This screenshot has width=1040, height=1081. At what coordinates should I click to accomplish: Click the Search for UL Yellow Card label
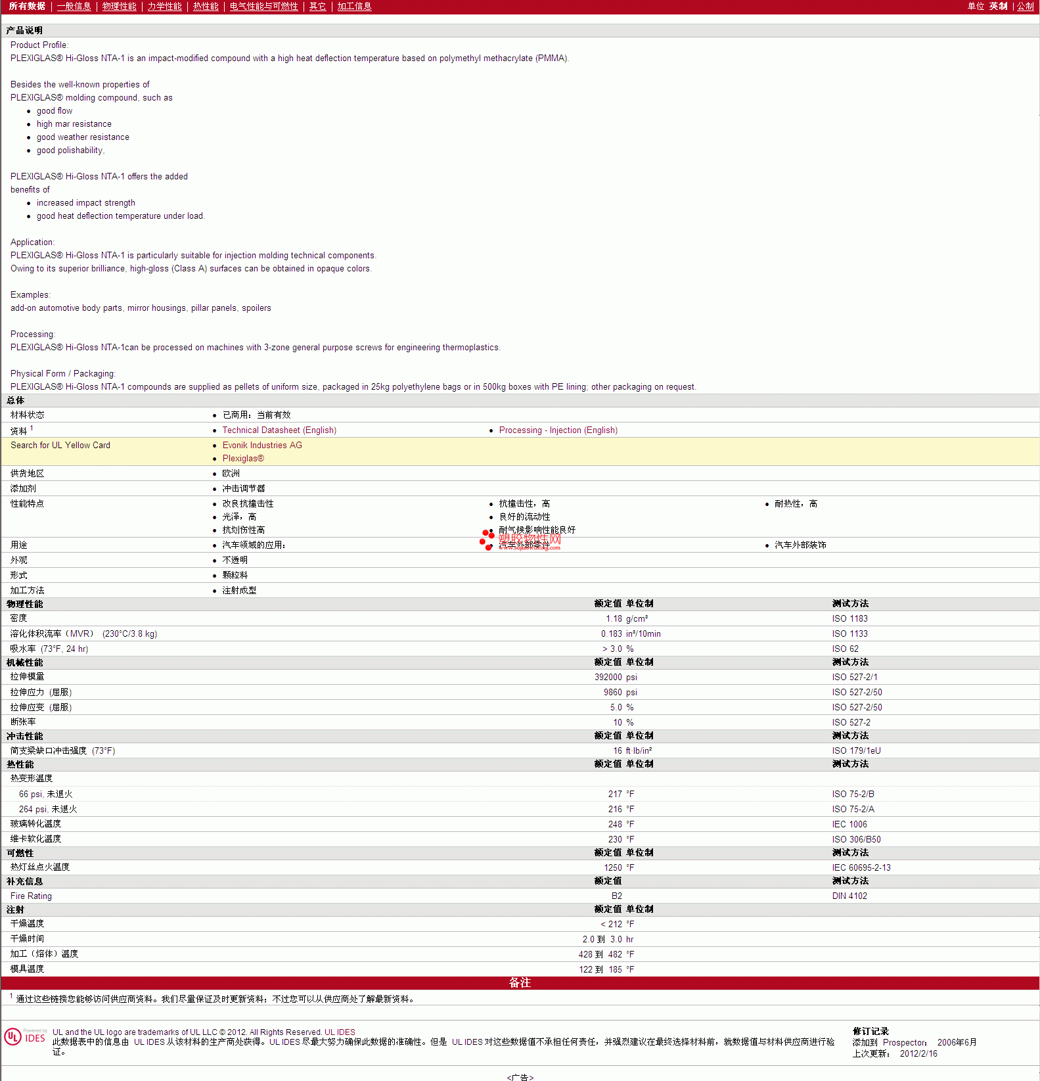click(x=60, y=446)
